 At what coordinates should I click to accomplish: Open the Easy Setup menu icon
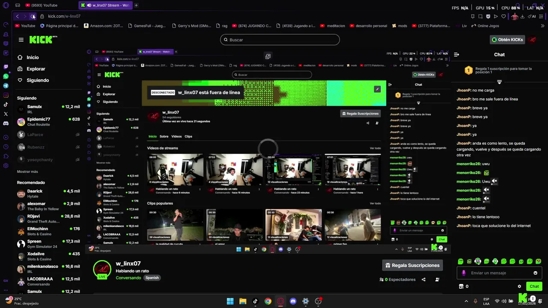(542, 16)
